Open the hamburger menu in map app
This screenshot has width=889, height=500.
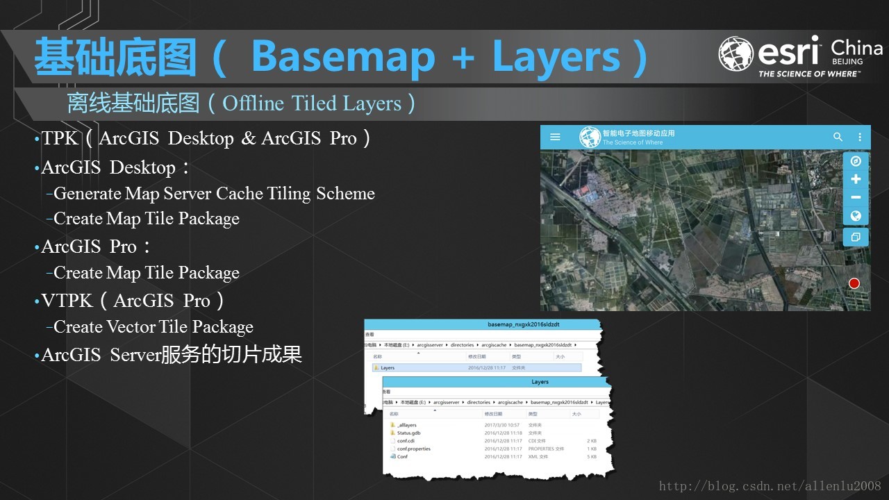(x=555, y=137)
